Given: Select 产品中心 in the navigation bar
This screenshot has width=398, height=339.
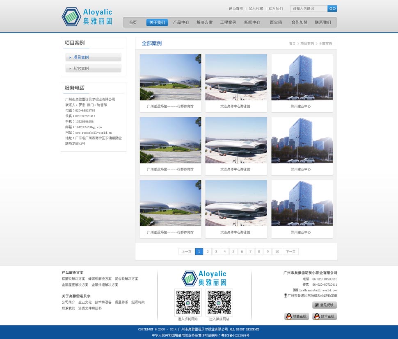Looking at the screenshot, I should pyautogui.click(x=181, y=23).
